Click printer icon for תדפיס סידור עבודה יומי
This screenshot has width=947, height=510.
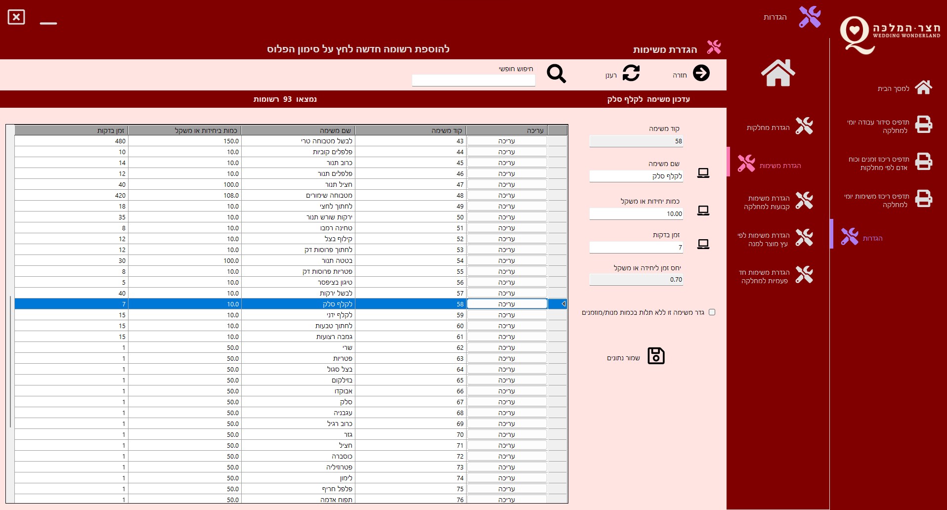(923, 125)
